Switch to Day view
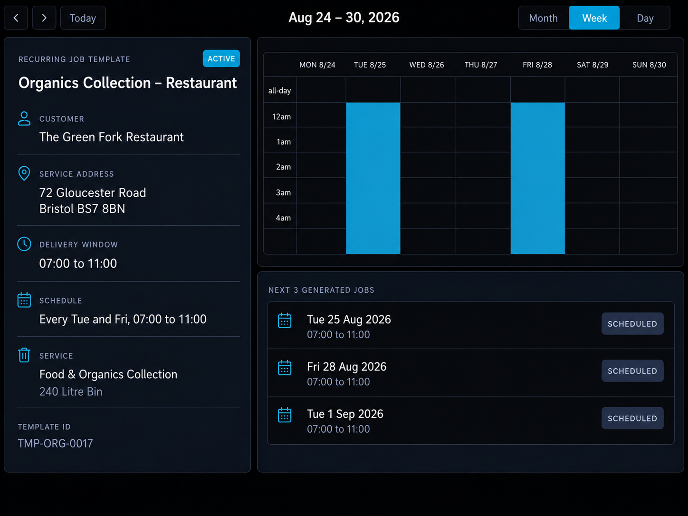Screen dimensions: 688x516 coord(645,18)
